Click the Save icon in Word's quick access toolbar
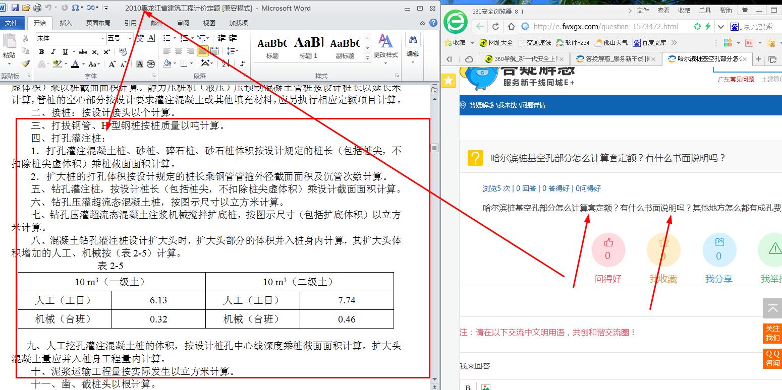Screen dimensions: 782x390 click(15, 8)
